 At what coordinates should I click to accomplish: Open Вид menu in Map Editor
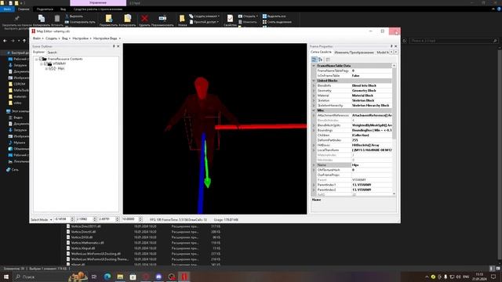click(66, 38)
